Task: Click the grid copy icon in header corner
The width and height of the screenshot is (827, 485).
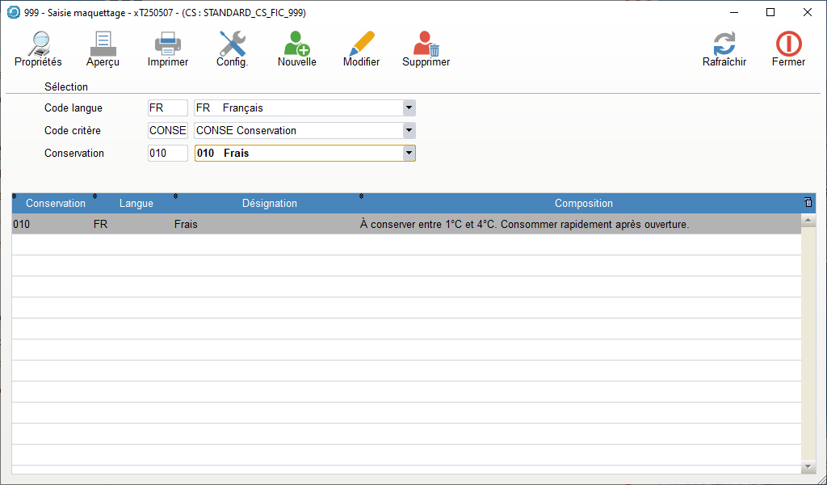Action: [x=808, y=203]
